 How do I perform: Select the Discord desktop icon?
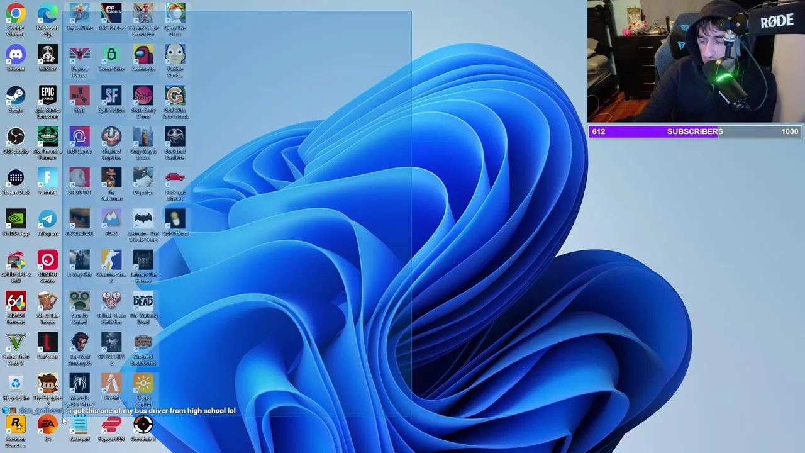point(16,58)
